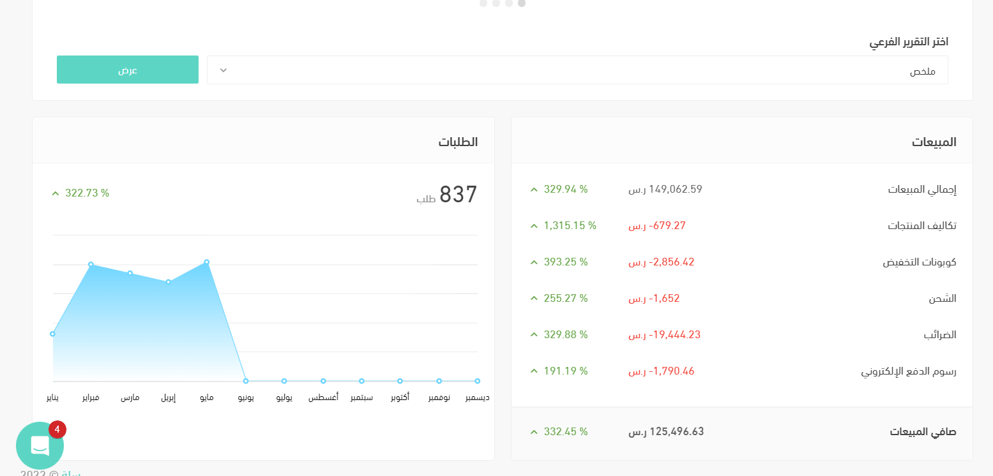Click the up arrow beside 255.27 %
Image resolution: width=993 pixels, height=476 pixels.
pyautogui.click(x=534, y=299)
